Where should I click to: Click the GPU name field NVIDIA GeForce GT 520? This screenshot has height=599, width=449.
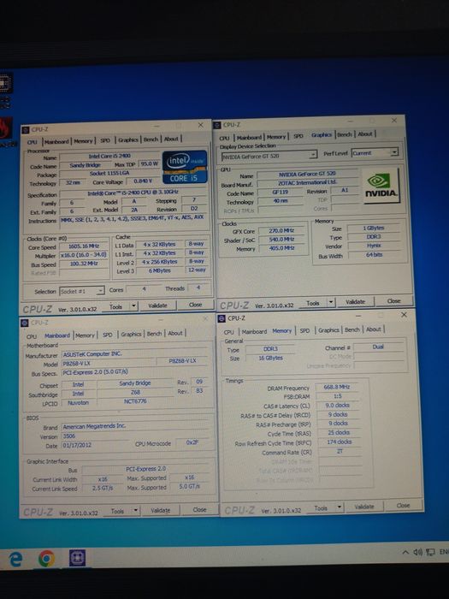pyautogui.click(x=307, y=175)
